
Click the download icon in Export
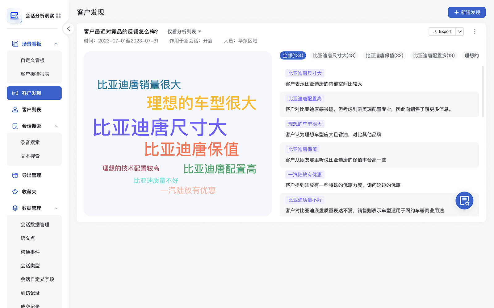click(x=435, y=31)
